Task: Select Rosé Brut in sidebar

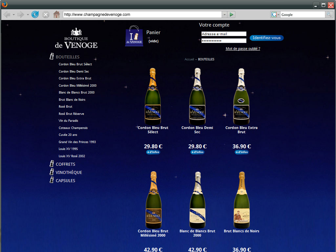Action: pyautogui.click(x=65, y=107)
